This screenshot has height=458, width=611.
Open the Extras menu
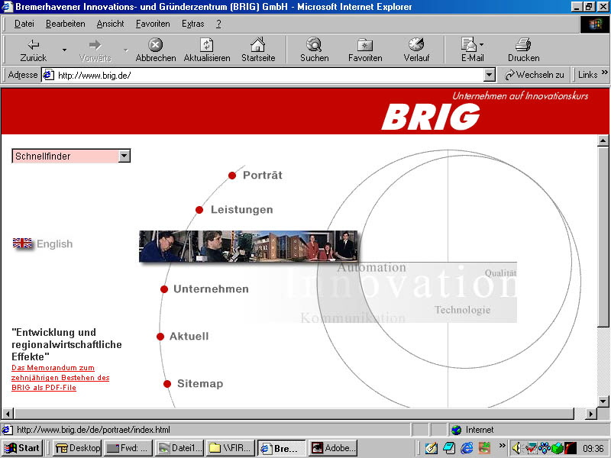click(x=193, y=24)
